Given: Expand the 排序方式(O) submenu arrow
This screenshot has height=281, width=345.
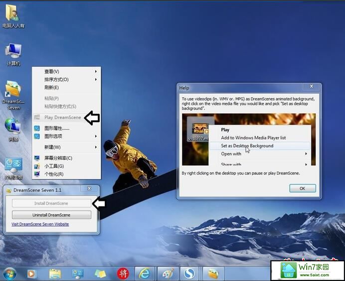Looking at the screenshot, I should coord(96,80).
